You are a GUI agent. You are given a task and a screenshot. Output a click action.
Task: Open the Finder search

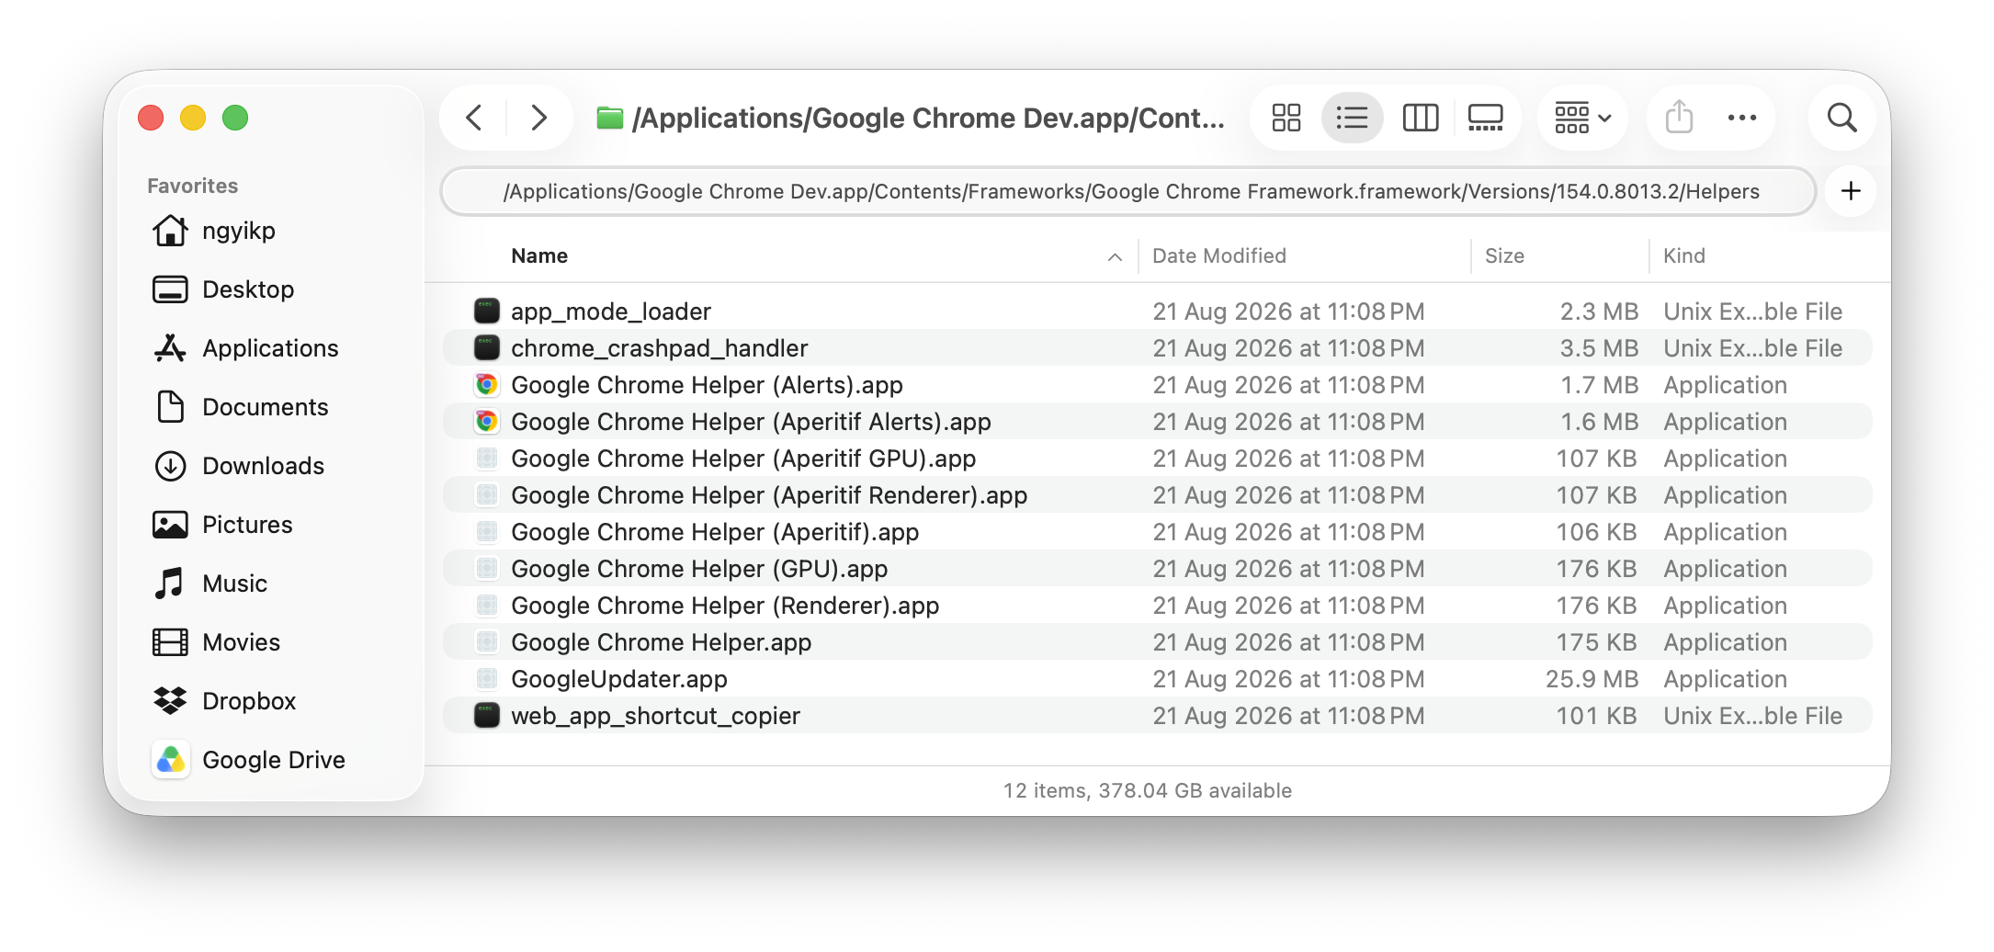click(x=1842, y=118)
